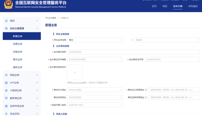The width and height of the screenshot is (202, 116).
Task: Click the platform title 全国互联网安全管理服务平台
Action: point(41,3)
